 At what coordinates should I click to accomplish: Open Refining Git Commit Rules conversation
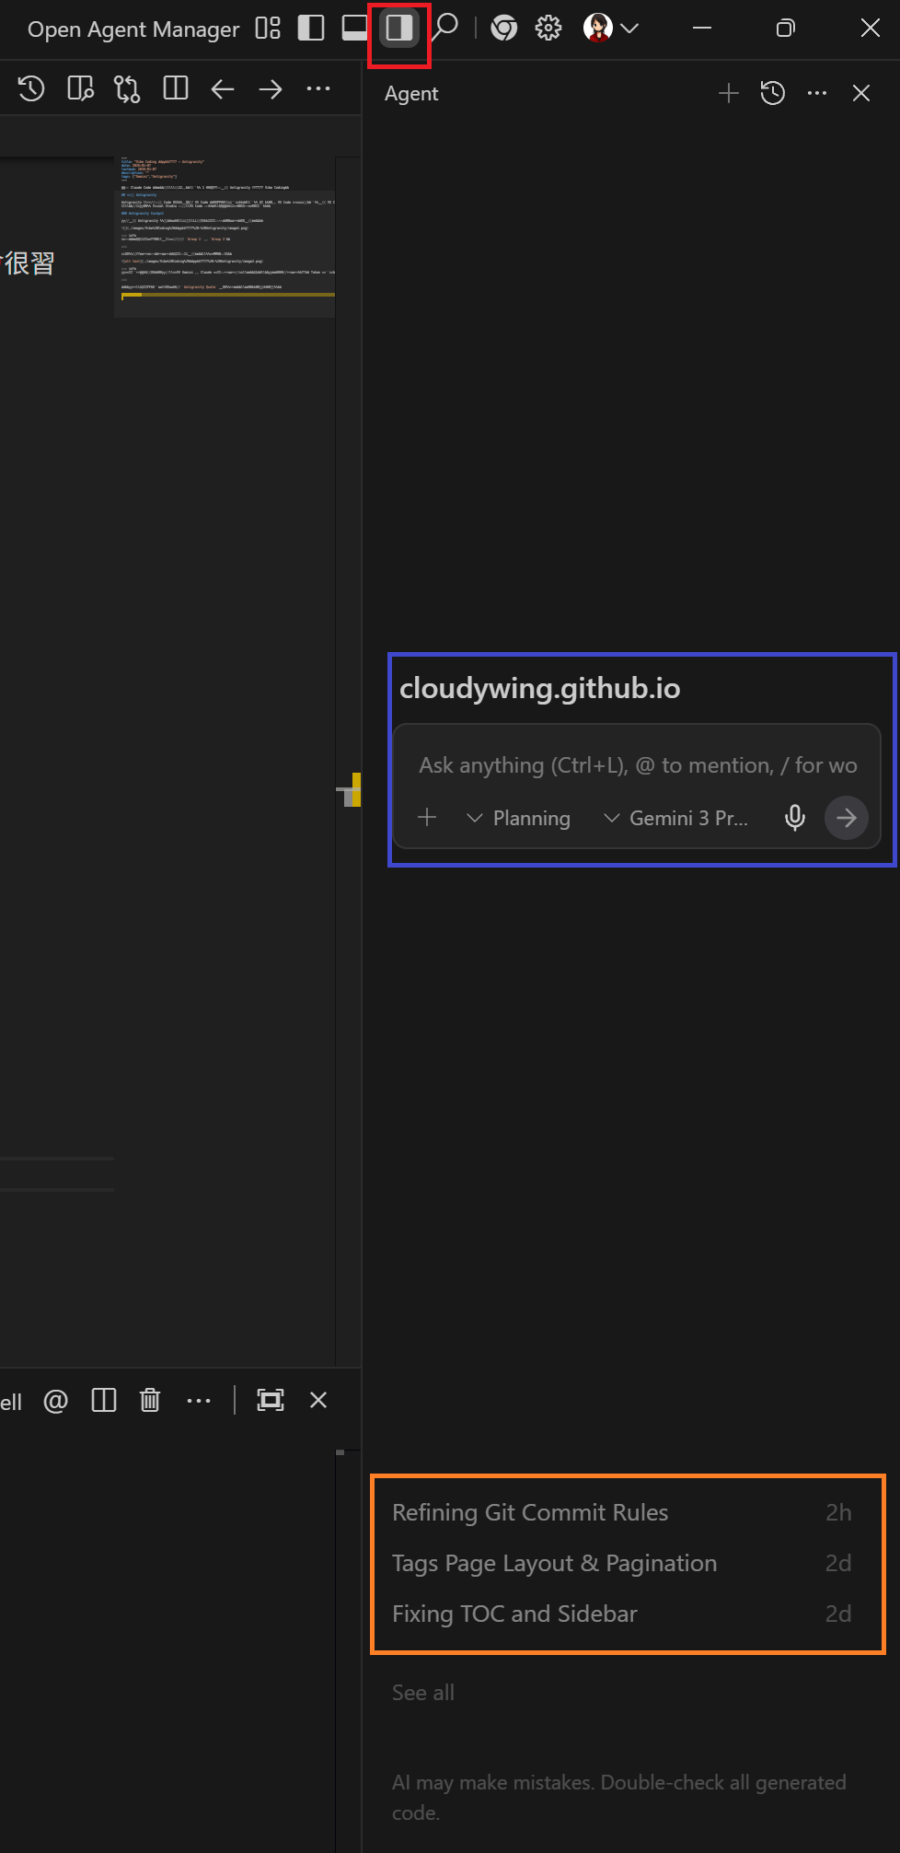pyautogui.click(x=622, y=1513)
